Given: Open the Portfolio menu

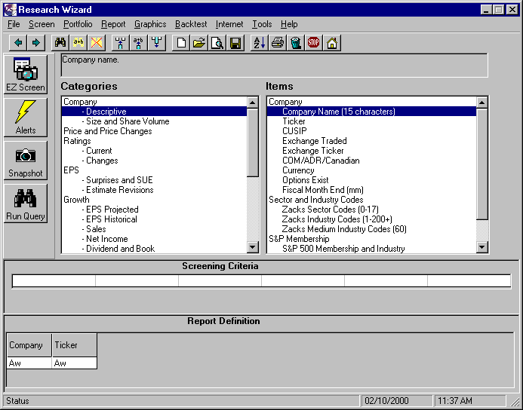Looking at the screenshot, I should tap(78, 24).
